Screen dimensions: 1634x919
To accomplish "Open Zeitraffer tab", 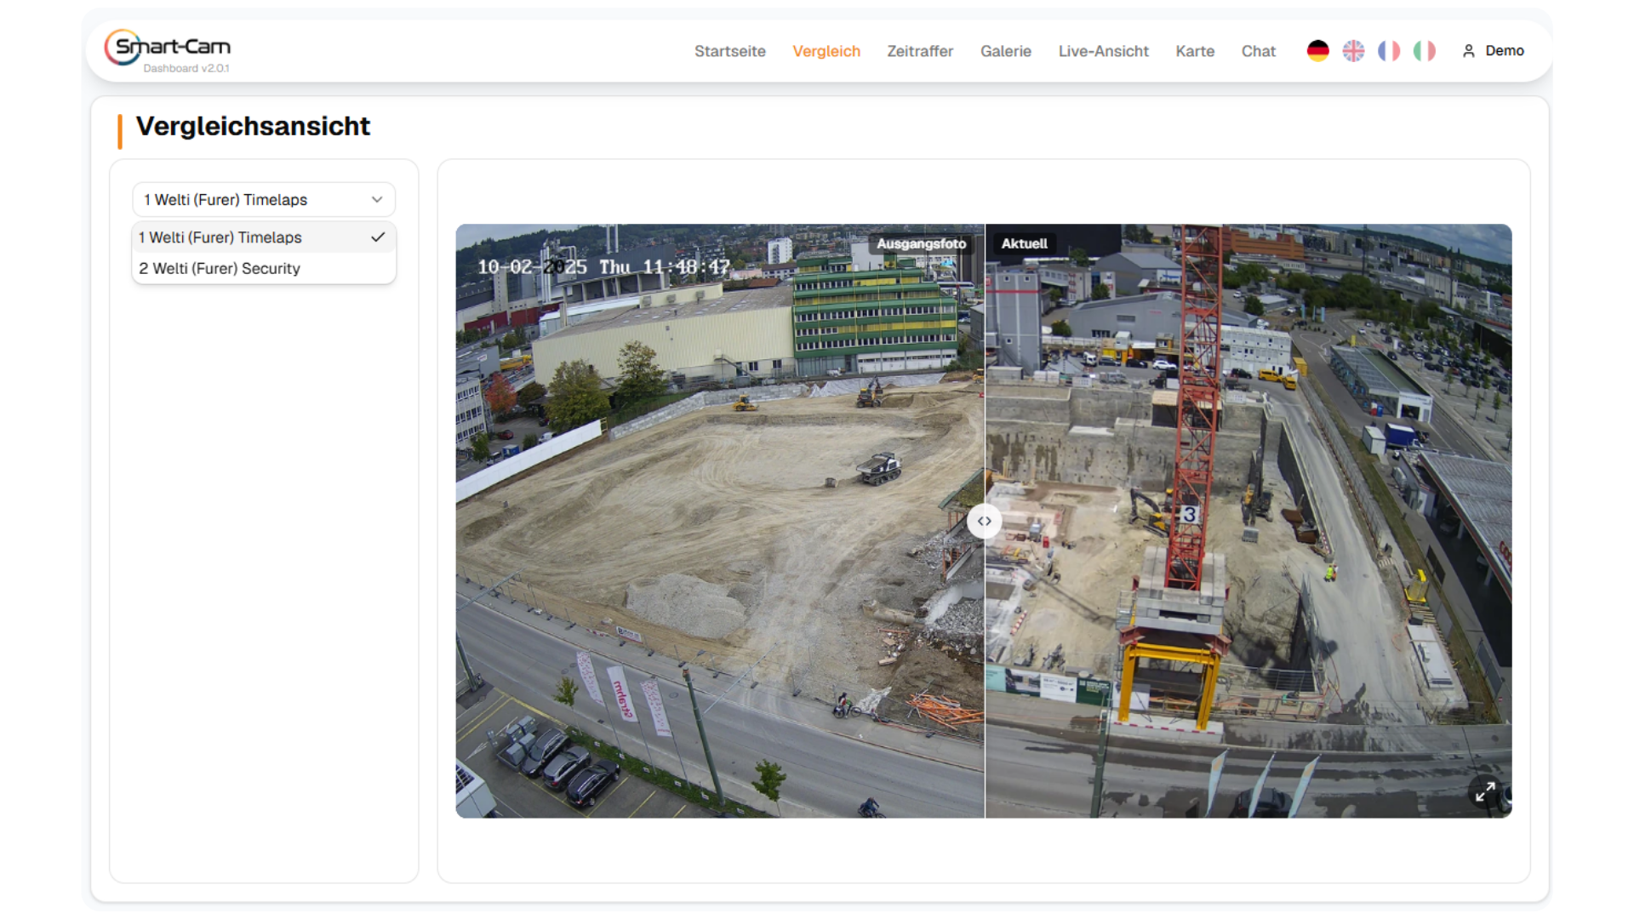I will point(920,51).
